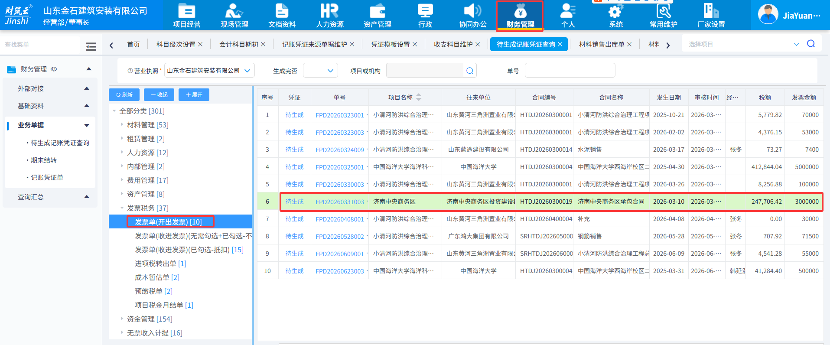Sort by the 项目名称 column arrows

(x=419, y=98)
